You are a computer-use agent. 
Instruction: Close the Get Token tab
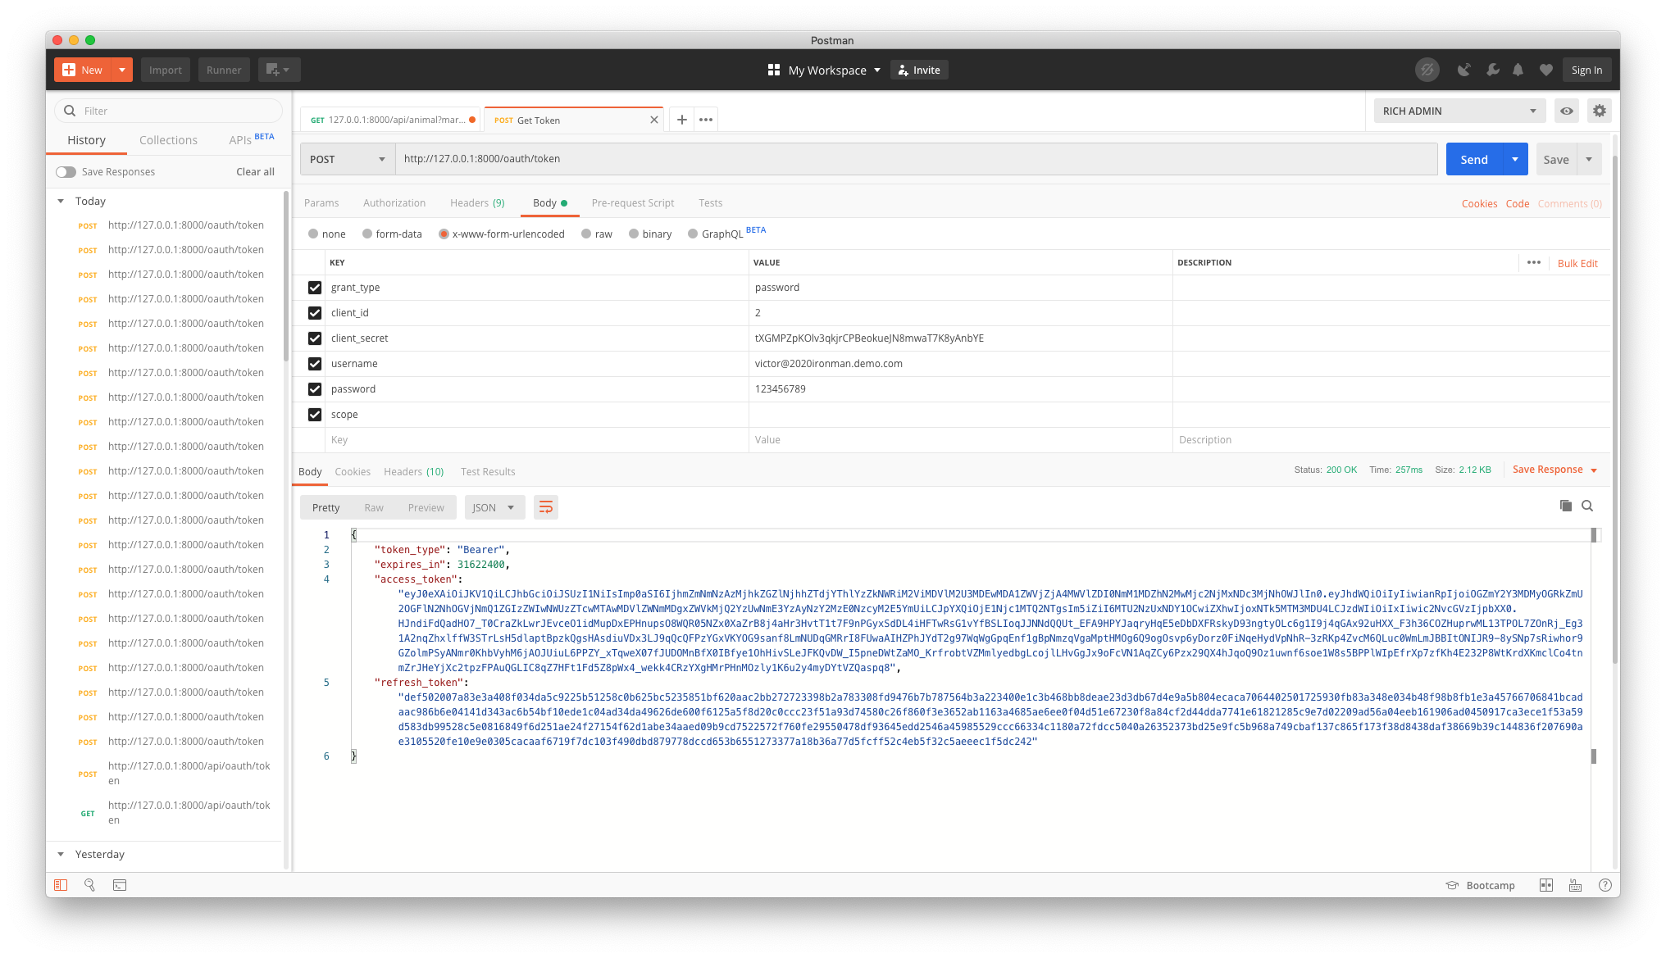(653, 120)
